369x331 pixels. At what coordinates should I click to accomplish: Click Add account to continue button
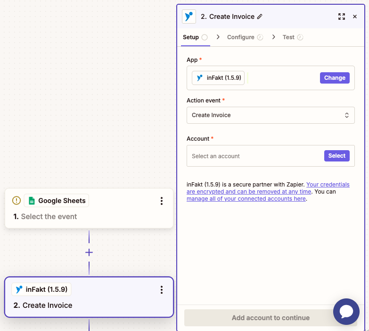pos(271,318)
